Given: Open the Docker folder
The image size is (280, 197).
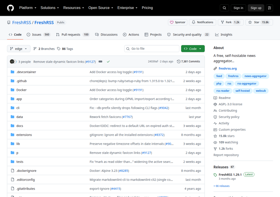Looking at the screenshot, I should coord(21,90).
